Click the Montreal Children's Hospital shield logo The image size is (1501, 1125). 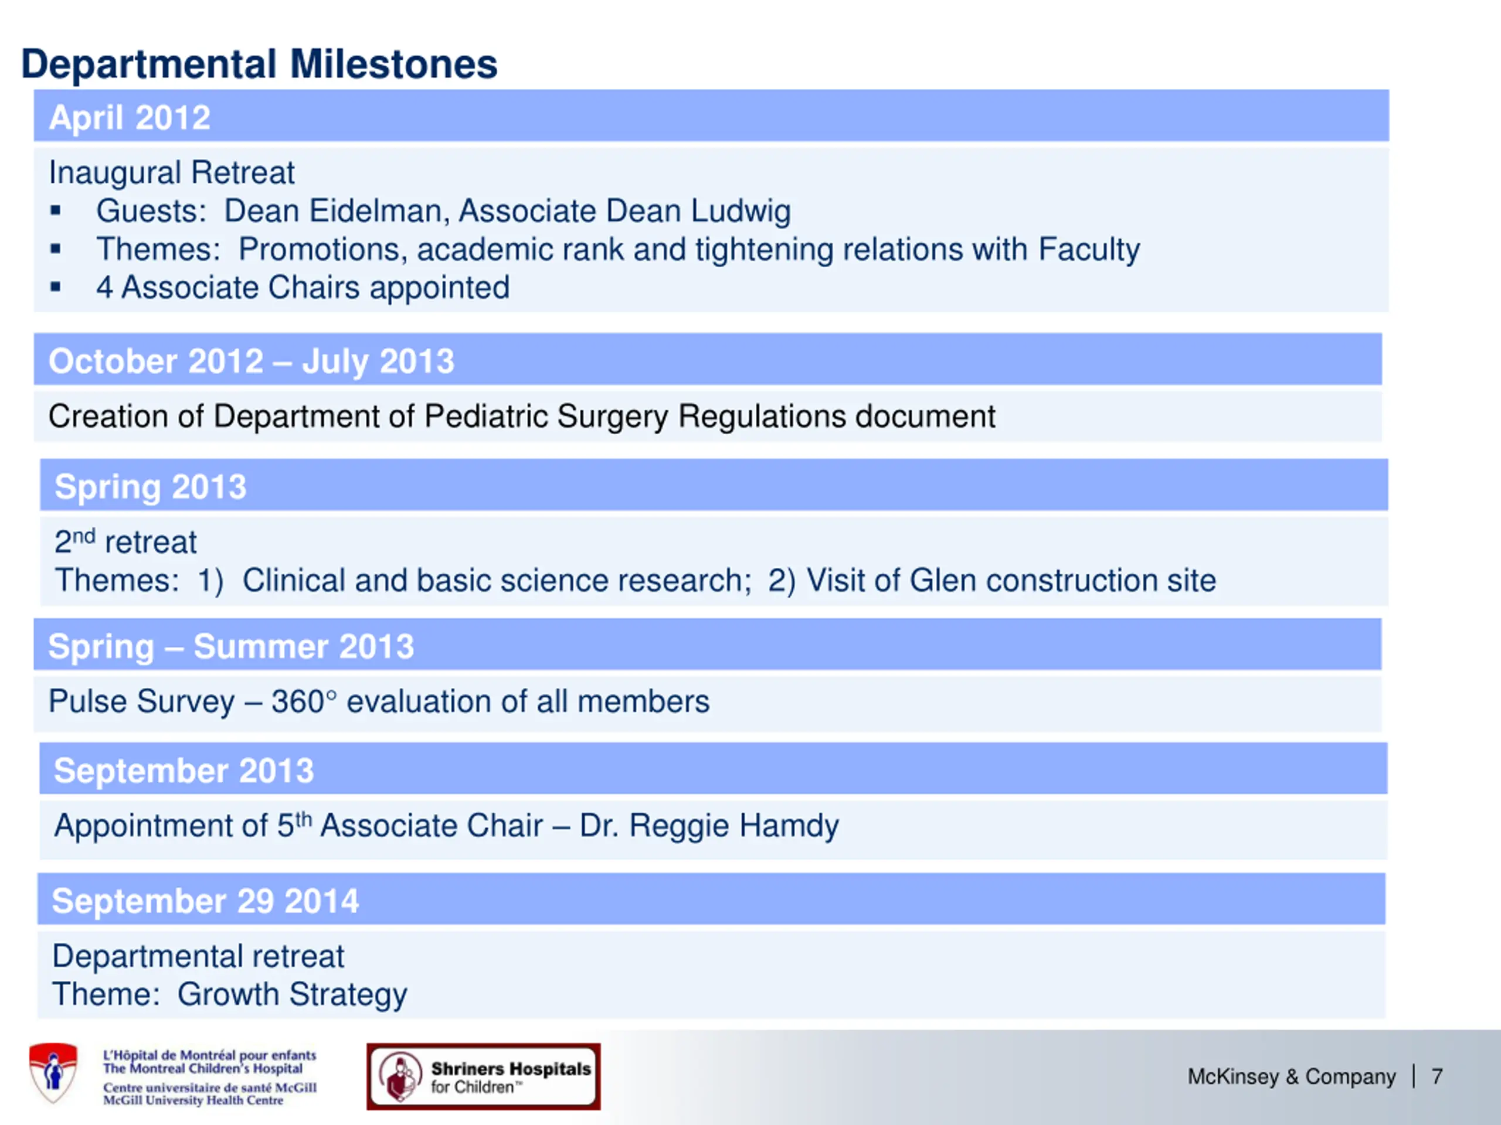click(x=53, y=1073)
